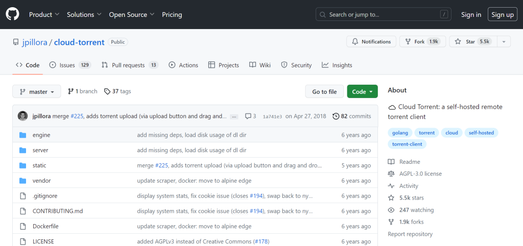523x246 pixels.
Task: Click the self-hosted topic tag
Action: pos(481,133)
